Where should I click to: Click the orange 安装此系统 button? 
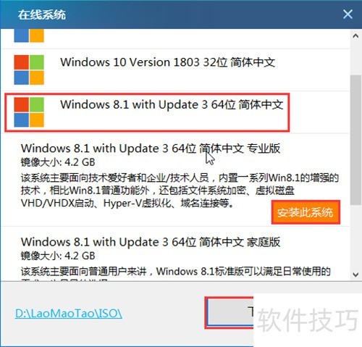[x=306, y=212]
